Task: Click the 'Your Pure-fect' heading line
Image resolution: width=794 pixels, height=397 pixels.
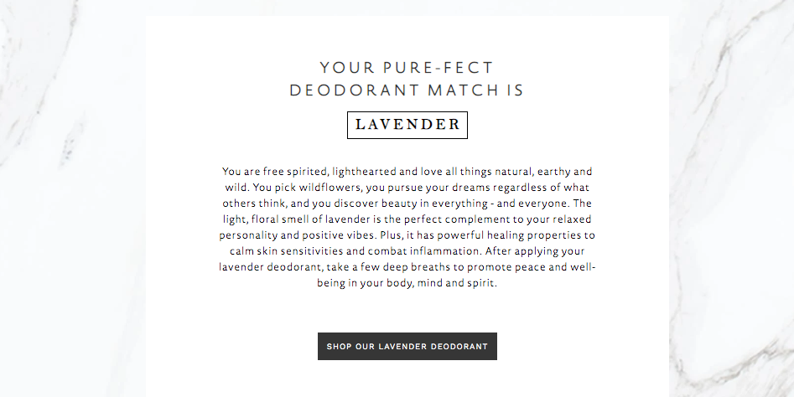Action: coord(407,68)
